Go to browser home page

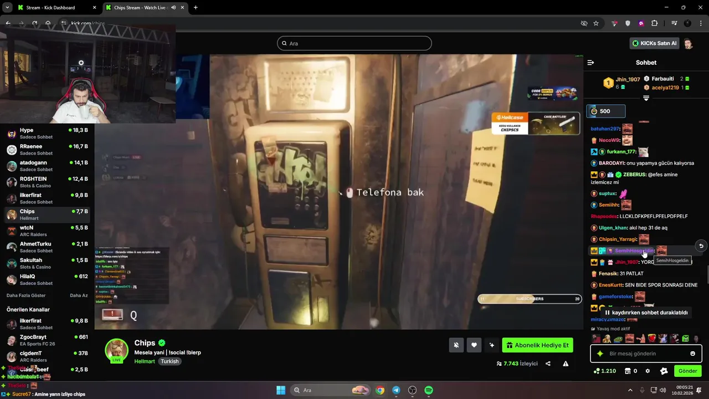point(48,23)
